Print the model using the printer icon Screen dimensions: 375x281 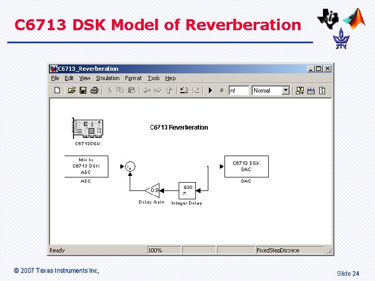coord(94,91)
